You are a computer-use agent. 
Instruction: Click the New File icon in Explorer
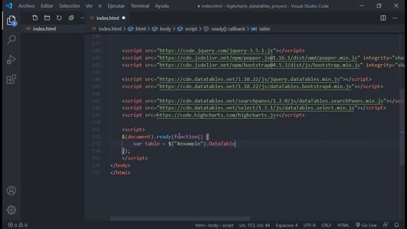click(x=35, y=18)
